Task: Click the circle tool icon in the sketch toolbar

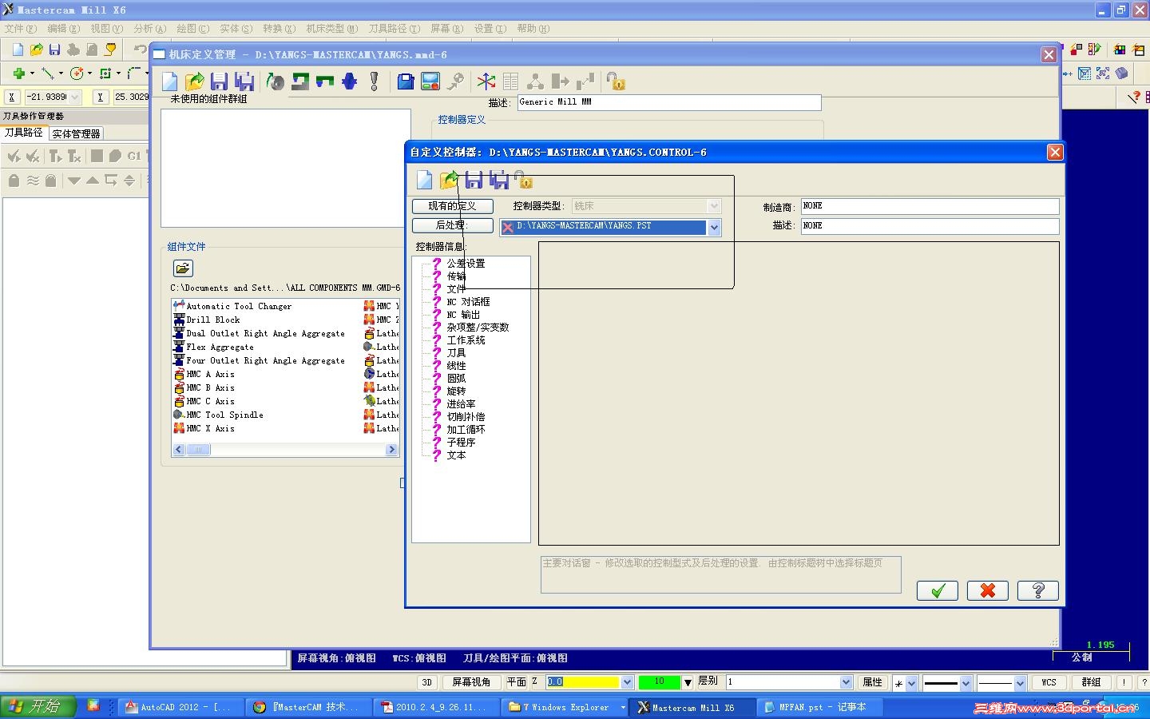Action: click(77, 73)
